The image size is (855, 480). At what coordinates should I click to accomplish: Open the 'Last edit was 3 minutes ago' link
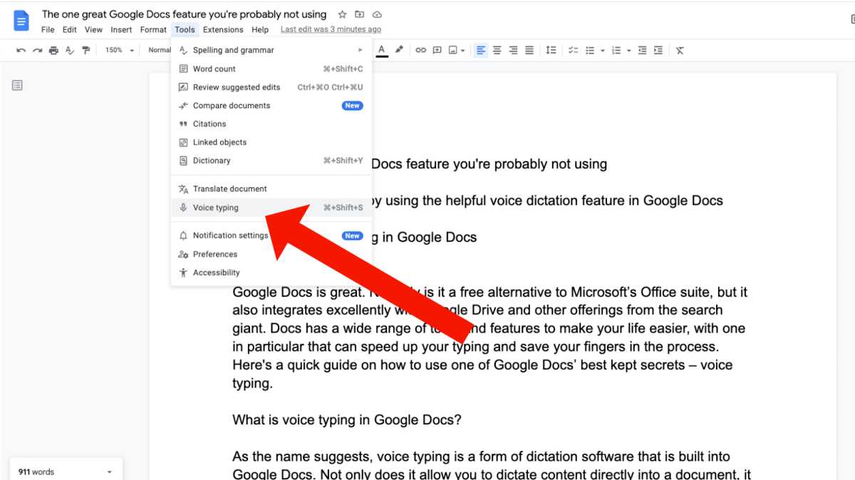[331, 30]
